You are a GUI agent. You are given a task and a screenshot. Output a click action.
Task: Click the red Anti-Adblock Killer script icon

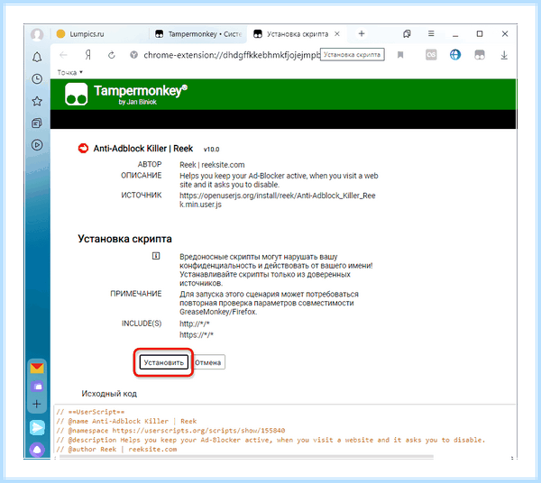(83, 149)
